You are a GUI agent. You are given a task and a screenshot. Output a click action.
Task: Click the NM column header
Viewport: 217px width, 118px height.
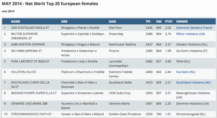(x=159, y=22)
